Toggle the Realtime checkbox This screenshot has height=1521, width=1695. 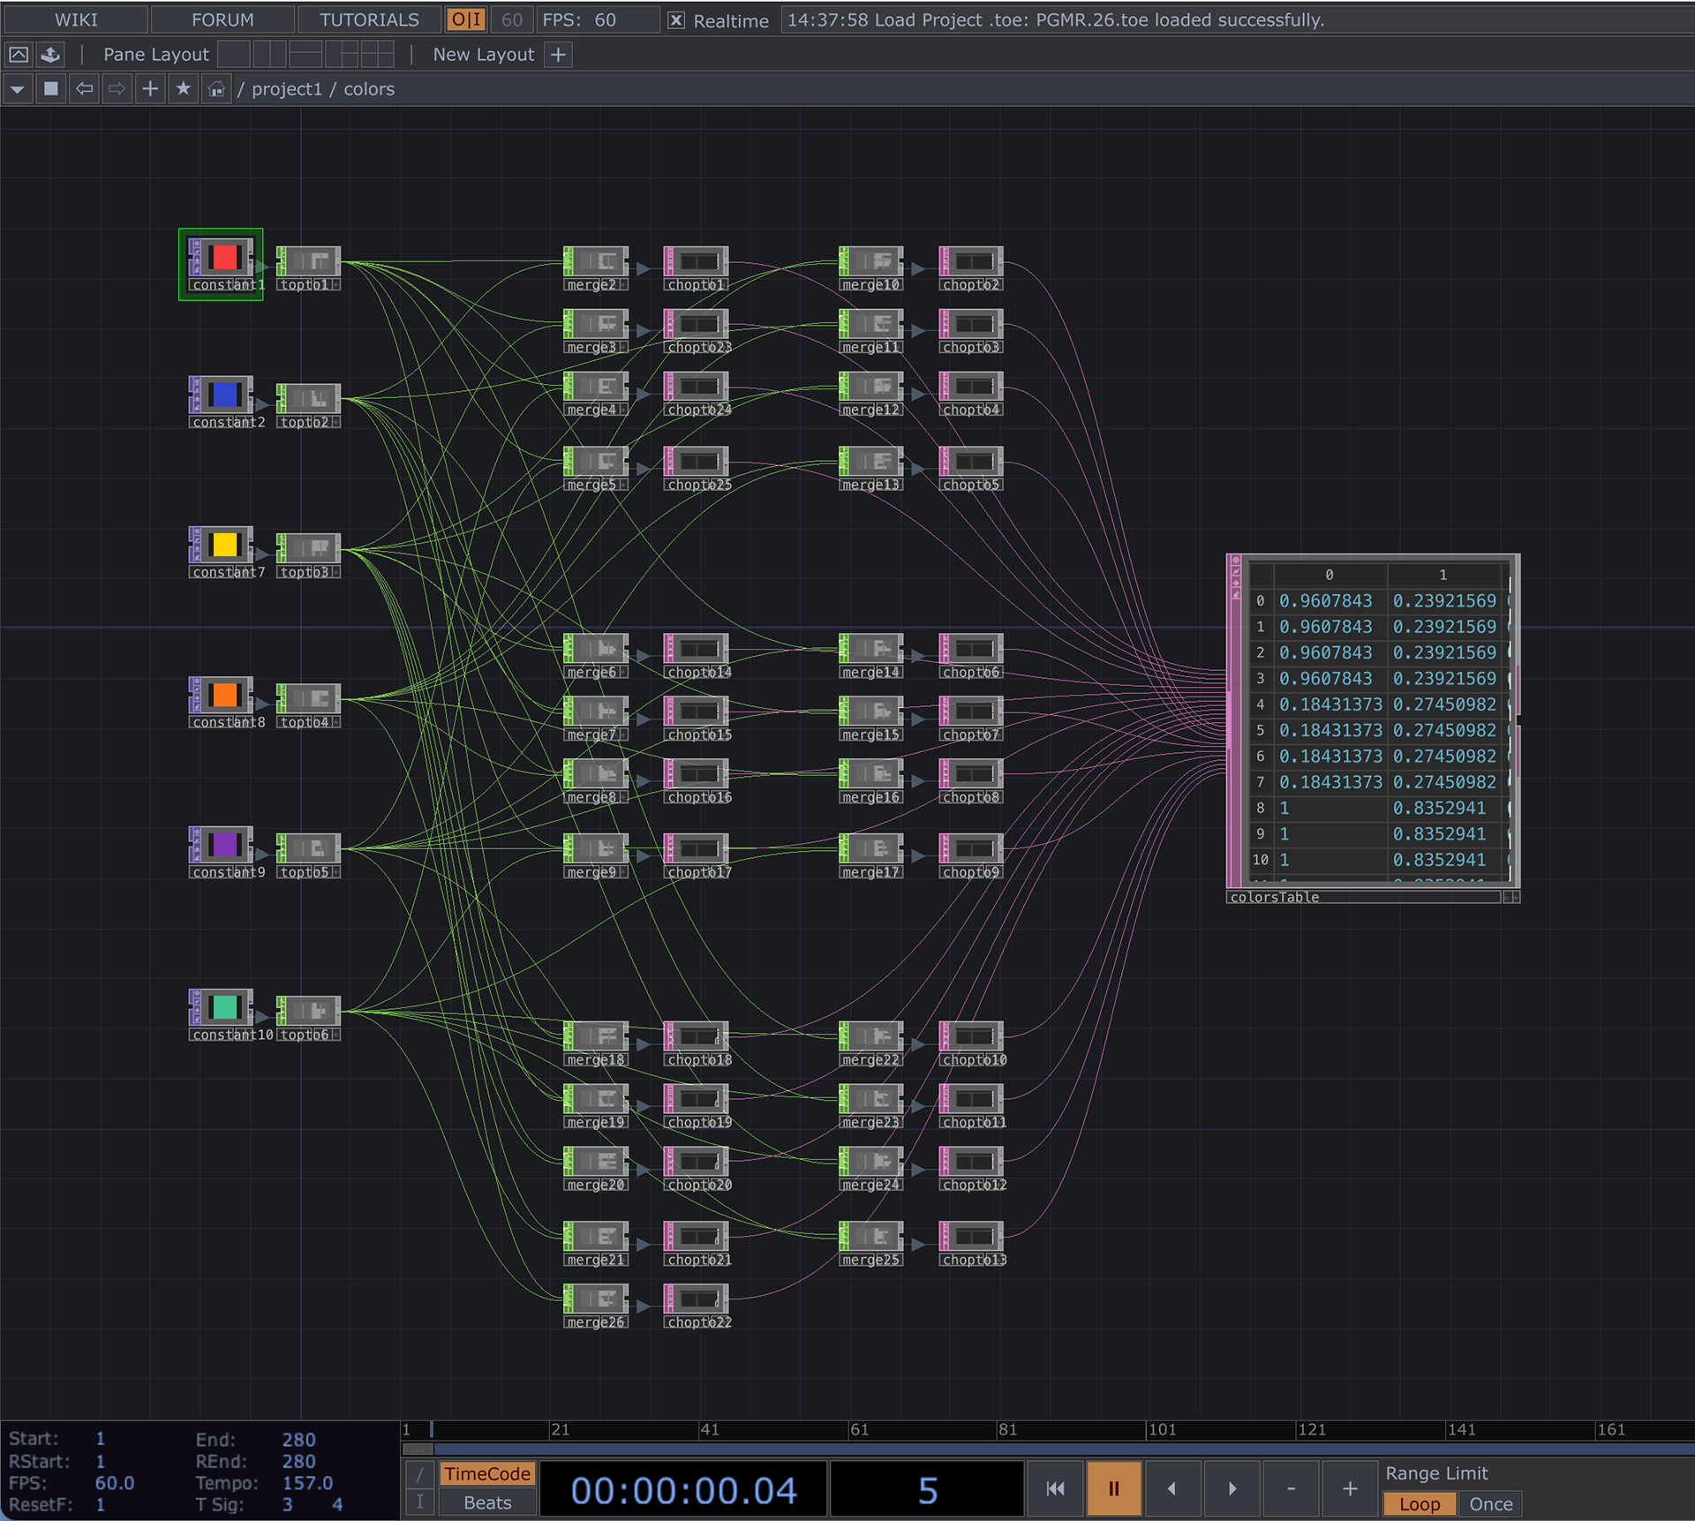676,20
